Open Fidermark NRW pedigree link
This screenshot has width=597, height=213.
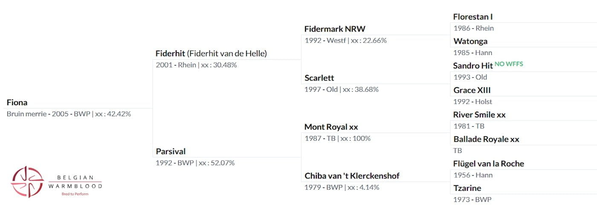click(x=335, y=29)
